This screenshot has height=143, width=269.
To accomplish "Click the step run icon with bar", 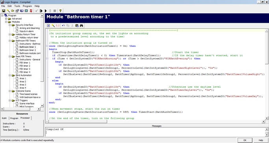I will (x=41, y=11).
